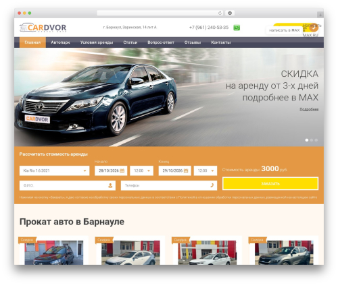The width and height of the screenshot is (338, 285).
Task: Reload page using browser refresh icon
Action: (x=220, y=13)
